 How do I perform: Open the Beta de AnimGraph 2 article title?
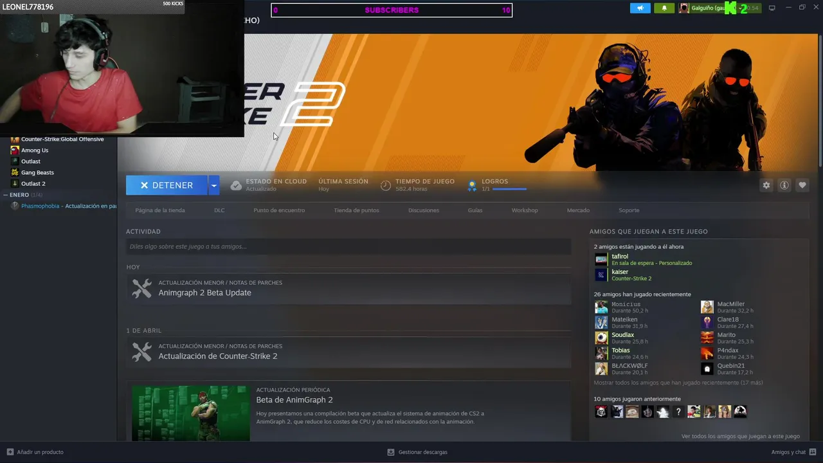click(x=294, y=400)
